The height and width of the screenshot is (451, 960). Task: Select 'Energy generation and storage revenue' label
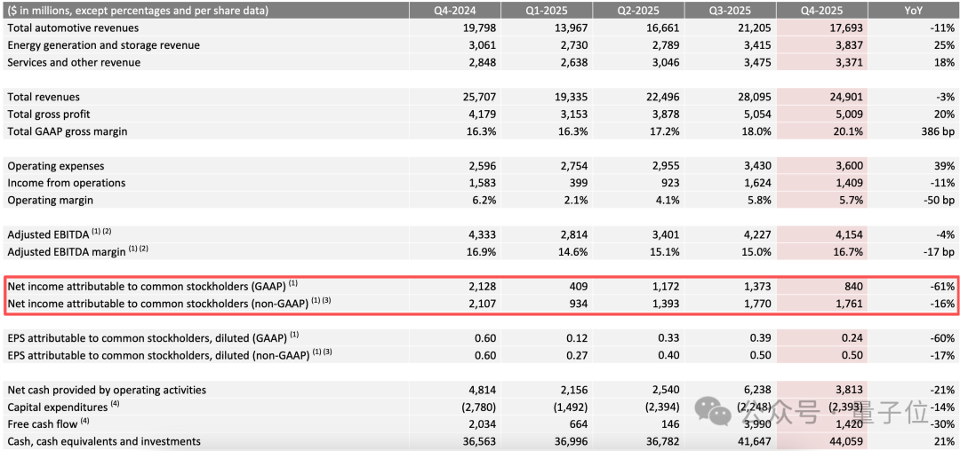click(103, 45)
